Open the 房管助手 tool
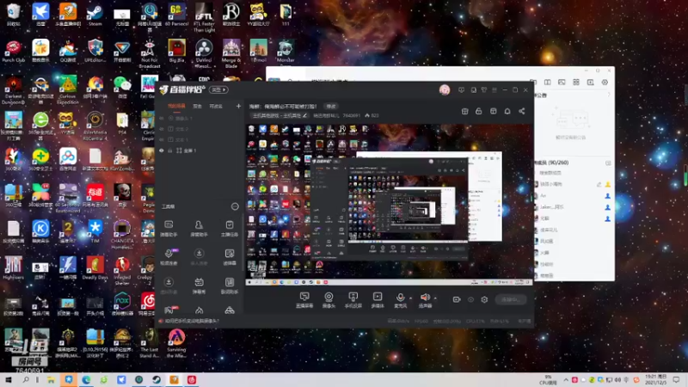Screen dimensions: 688x387 [x=199, y=229]
